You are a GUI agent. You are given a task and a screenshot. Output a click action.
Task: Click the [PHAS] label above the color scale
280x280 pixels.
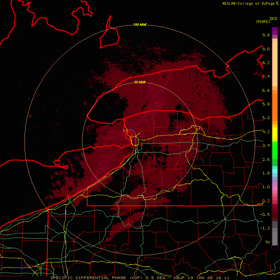pyautogui.click(x=263, y=21)
